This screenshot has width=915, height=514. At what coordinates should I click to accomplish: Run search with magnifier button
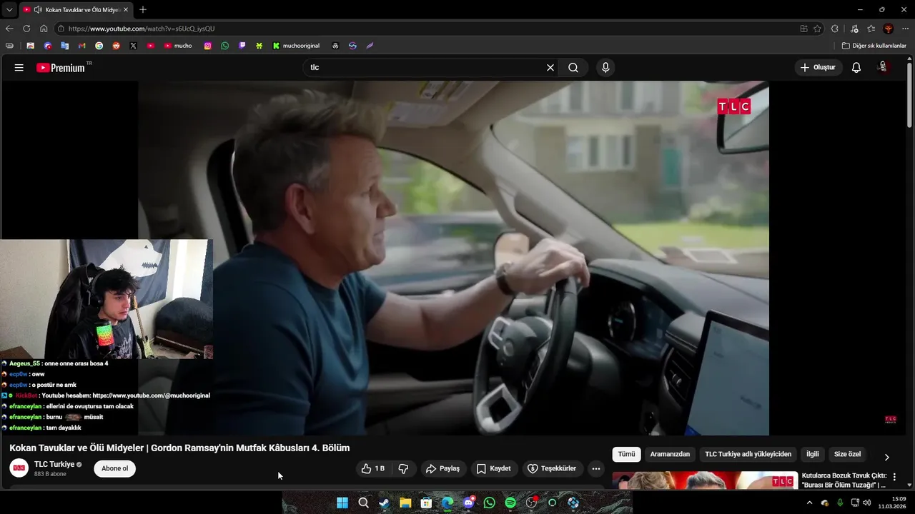pyautogui.click(x=573, y=68)
